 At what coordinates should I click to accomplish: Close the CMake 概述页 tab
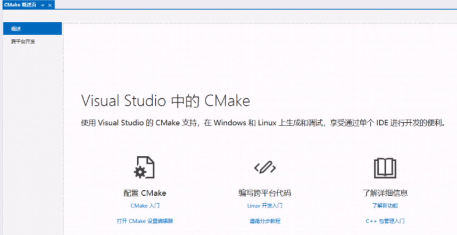click(x=50, y=5)
